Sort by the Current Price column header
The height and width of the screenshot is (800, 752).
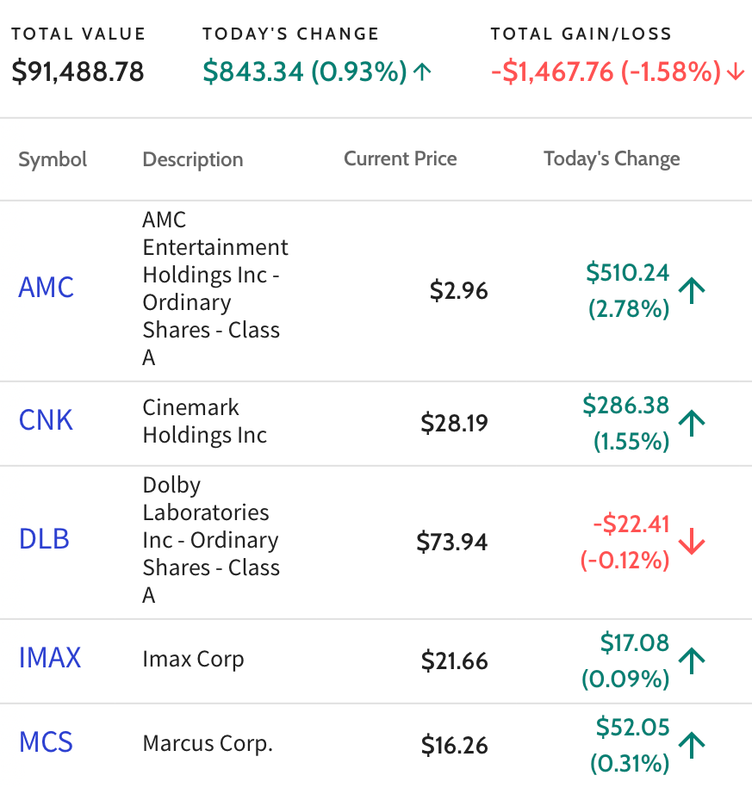(x=401, y=158)
